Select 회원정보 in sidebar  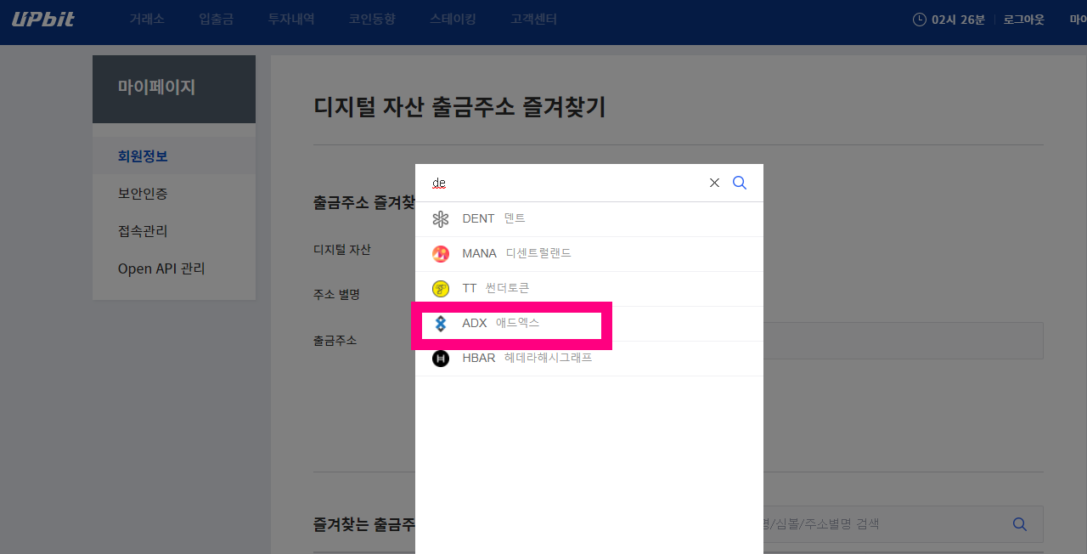[174, 156]
